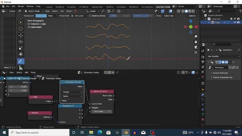Open the Spline domain dropdown in node
The width and height of the screenshot is (242, 136).
(x=72, y=96)
